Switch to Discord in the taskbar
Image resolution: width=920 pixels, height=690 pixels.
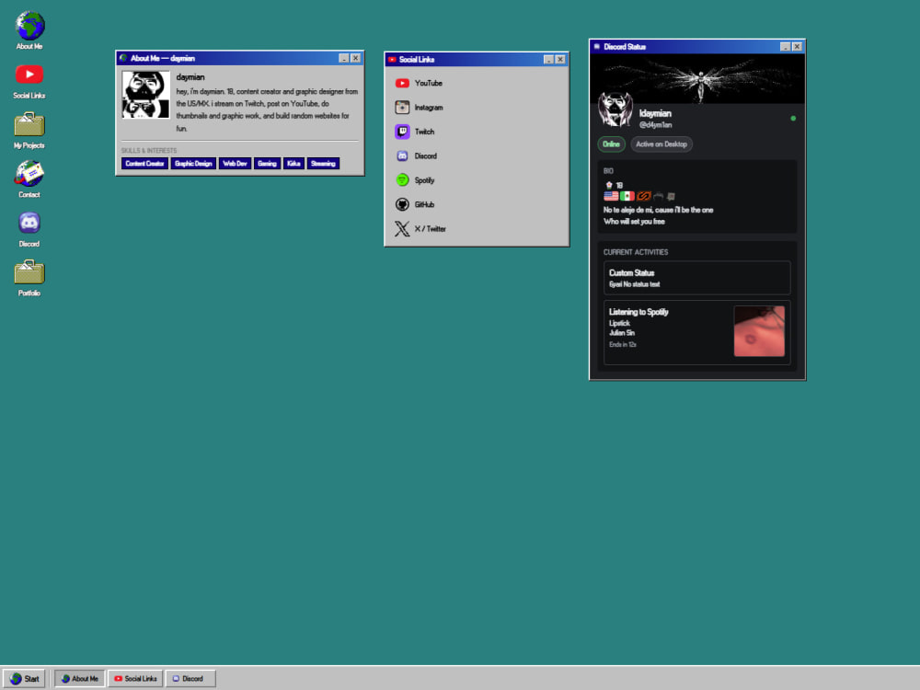pyautogui.click(x=190, y=679)
